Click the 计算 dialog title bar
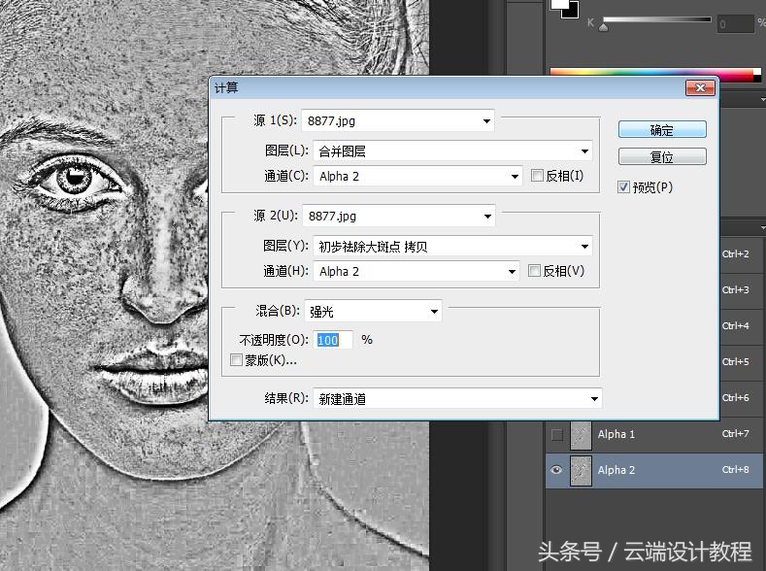This screenshot has height=571, width=766. point(447,88)
